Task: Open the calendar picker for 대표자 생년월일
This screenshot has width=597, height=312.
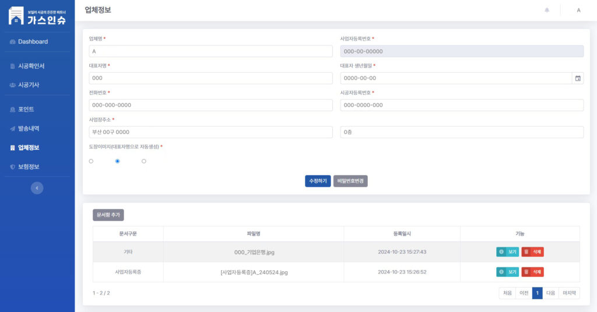Action: pos(578,78)
